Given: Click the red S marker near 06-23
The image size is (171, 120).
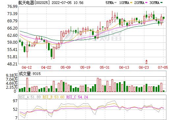Looking at the screenshot, I should (146, 62).
